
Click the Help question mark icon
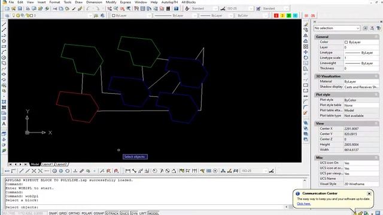pyautogui.click(x=176, y=8)
